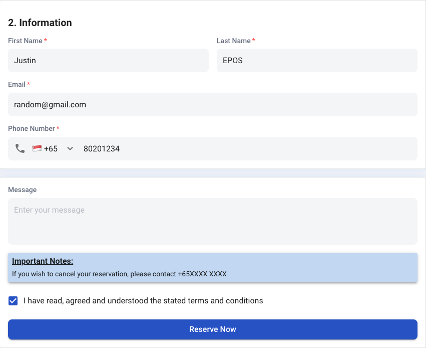
Task: Click the Last Name label
Action: coord(234,41)
